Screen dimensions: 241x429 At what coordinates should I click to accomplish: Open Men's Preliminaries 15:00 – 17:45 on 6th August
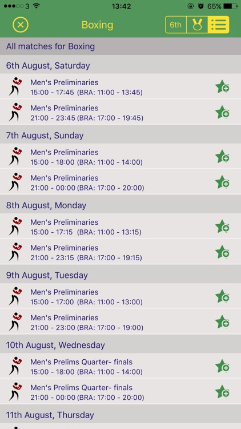tap(120, 86)
